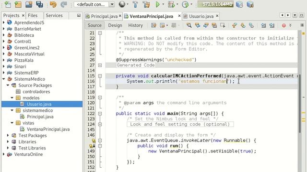Jump to next bookmark icon
This screenshot has height=172, width=307.
(243, 25)
